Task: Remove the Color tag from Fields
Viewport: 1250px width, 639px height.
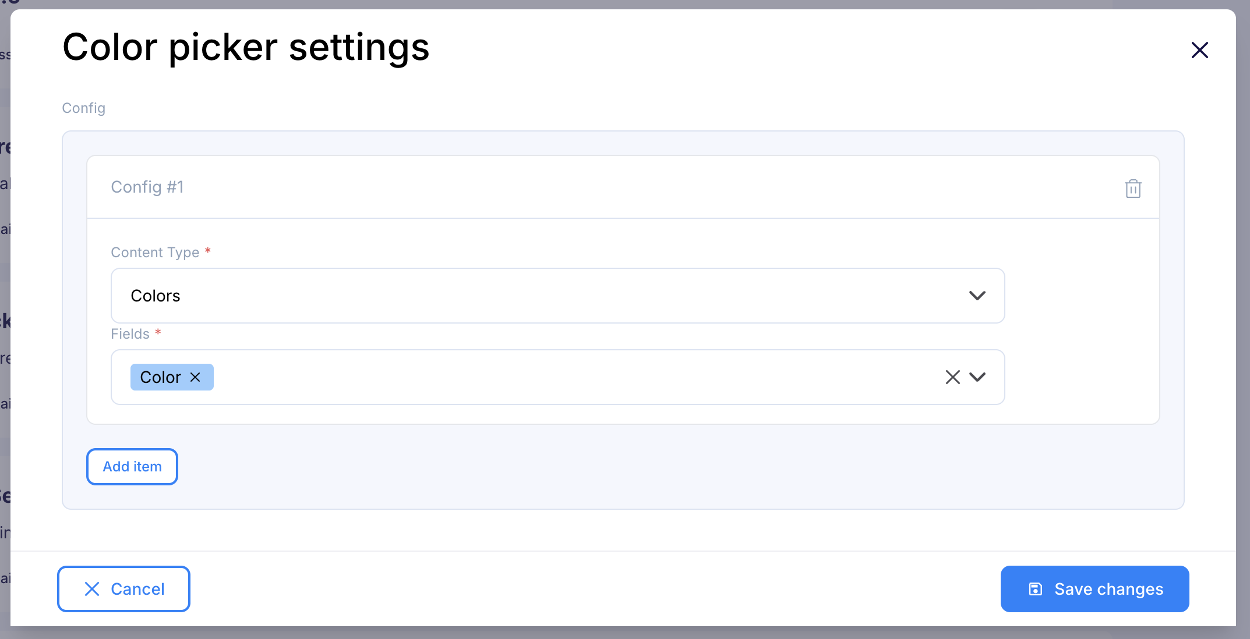Action: pos(195,377)
